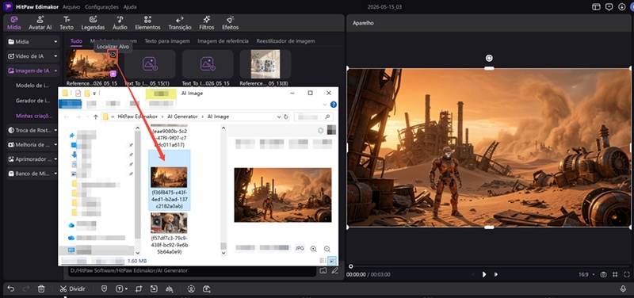The image size is (634, 298).
Task: Click the edit pencil icon beside output path
Action: (334, 270)
